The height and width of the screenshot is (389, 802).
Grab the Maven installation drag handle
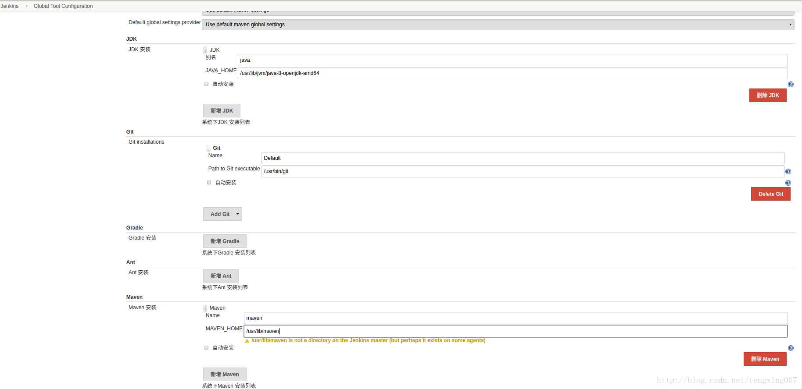(x=205, y=308)
